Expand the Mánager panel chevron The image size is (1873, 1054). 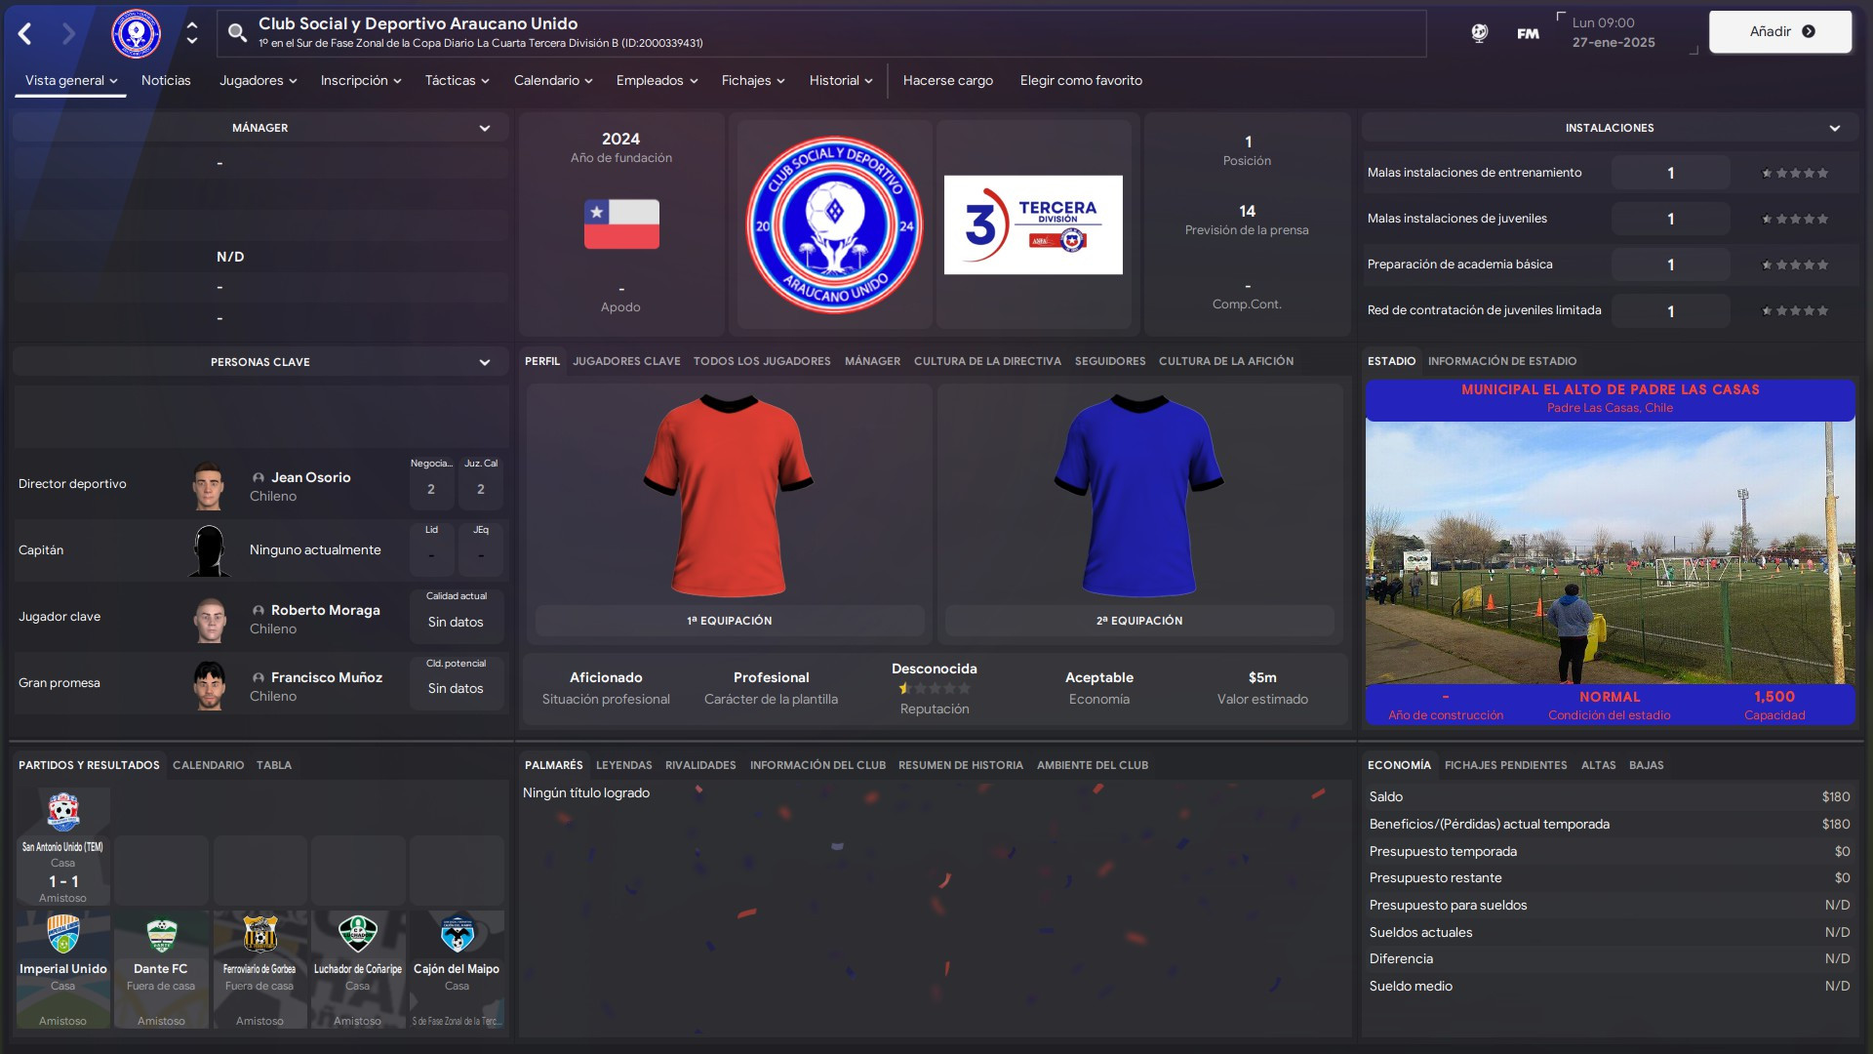pyautogui.click(x=485, y=128)
